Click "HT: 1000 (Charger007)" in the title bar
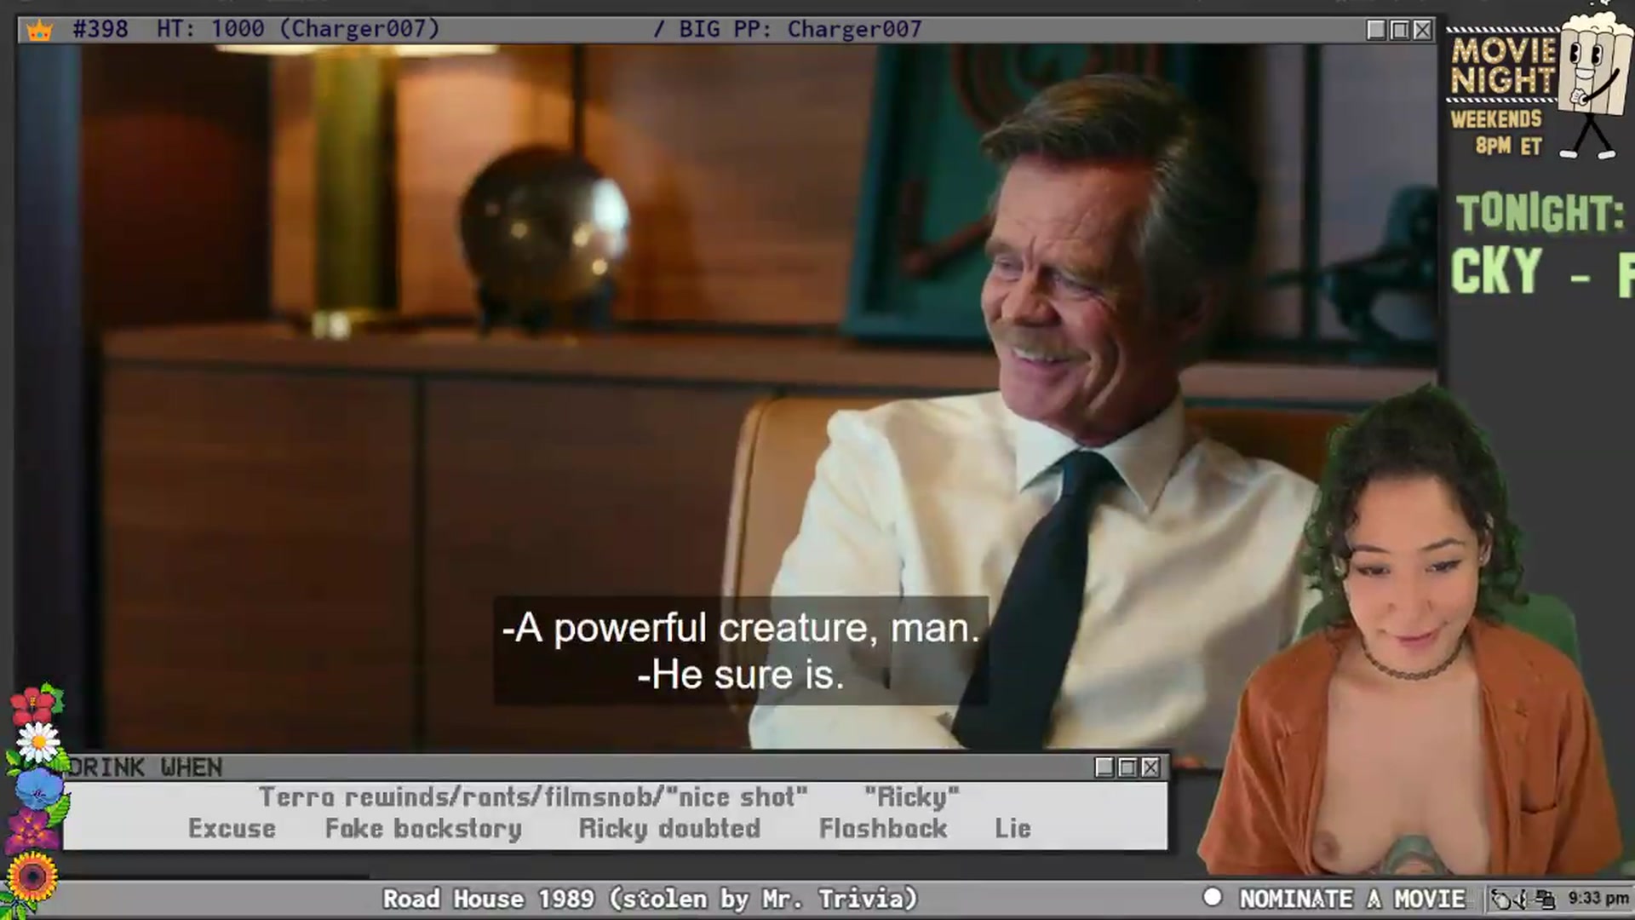The width and height of the screenshot is (1635, 920). pyautogui.click(x=298, y=29)
